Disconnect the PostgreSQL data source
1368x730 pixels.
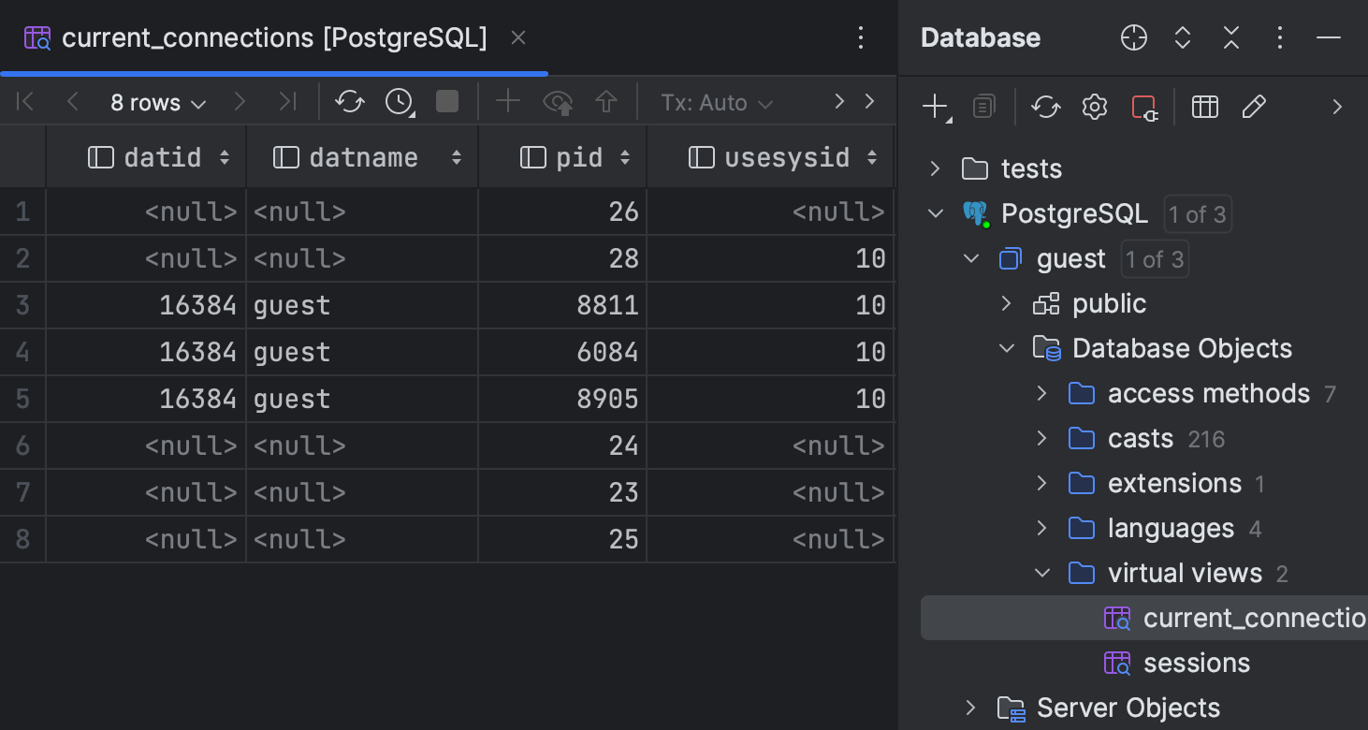click(1143, 106)
